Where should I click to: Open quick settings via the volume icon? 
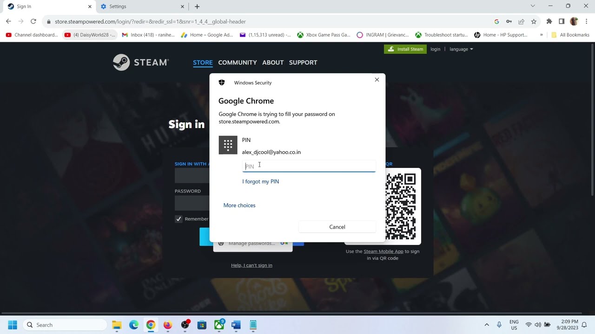pyautogui.click(x=538, y=325)
